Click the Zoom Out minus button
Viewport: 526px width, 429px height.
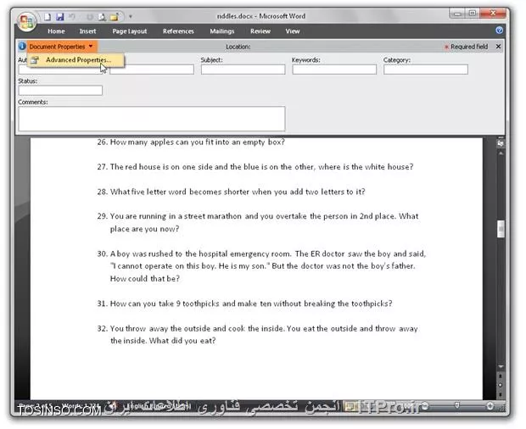pos(425,406)
